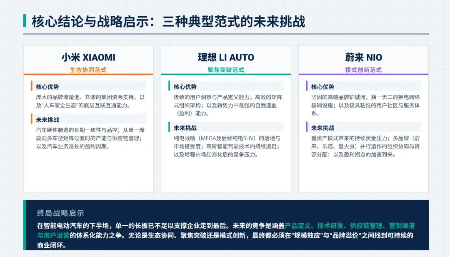Select the 蔚来 NIO card heading

point(363,58)
